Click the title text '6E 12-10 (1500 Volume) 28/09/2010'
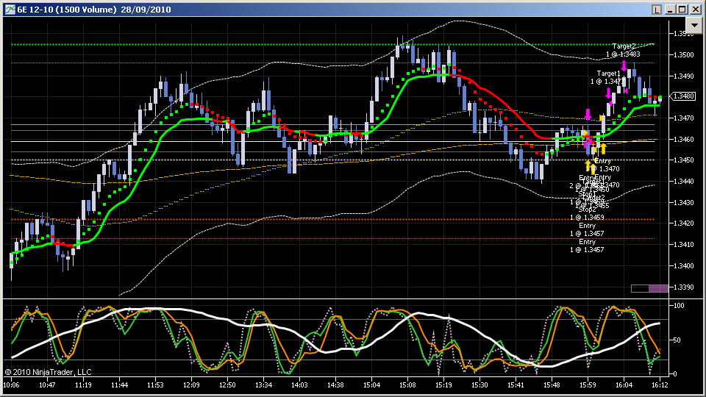The image size is (706, 397). pyautogui.click(x=94, y=10)
